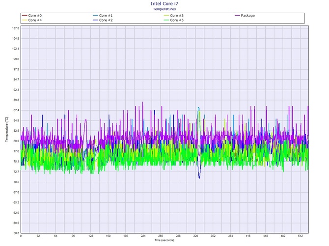
Task: Click the 80.0 y-axis value
Action: tap(16, 141)
